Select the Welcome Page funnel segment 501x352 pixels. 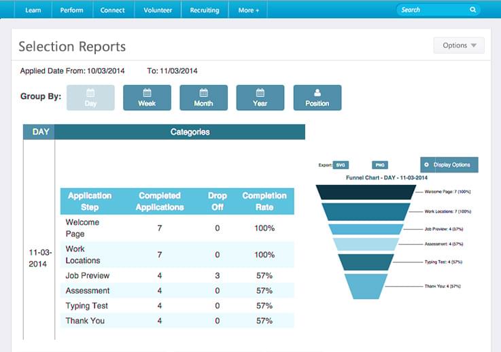point(366,192)
